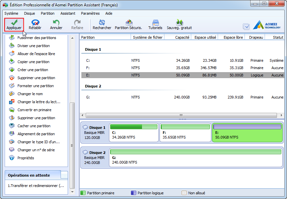The image size is (287, 199).
Task: Select Disque 1 Basique MBR 120.00GB label
Action: pyautogui.click(x=95, y=133)
